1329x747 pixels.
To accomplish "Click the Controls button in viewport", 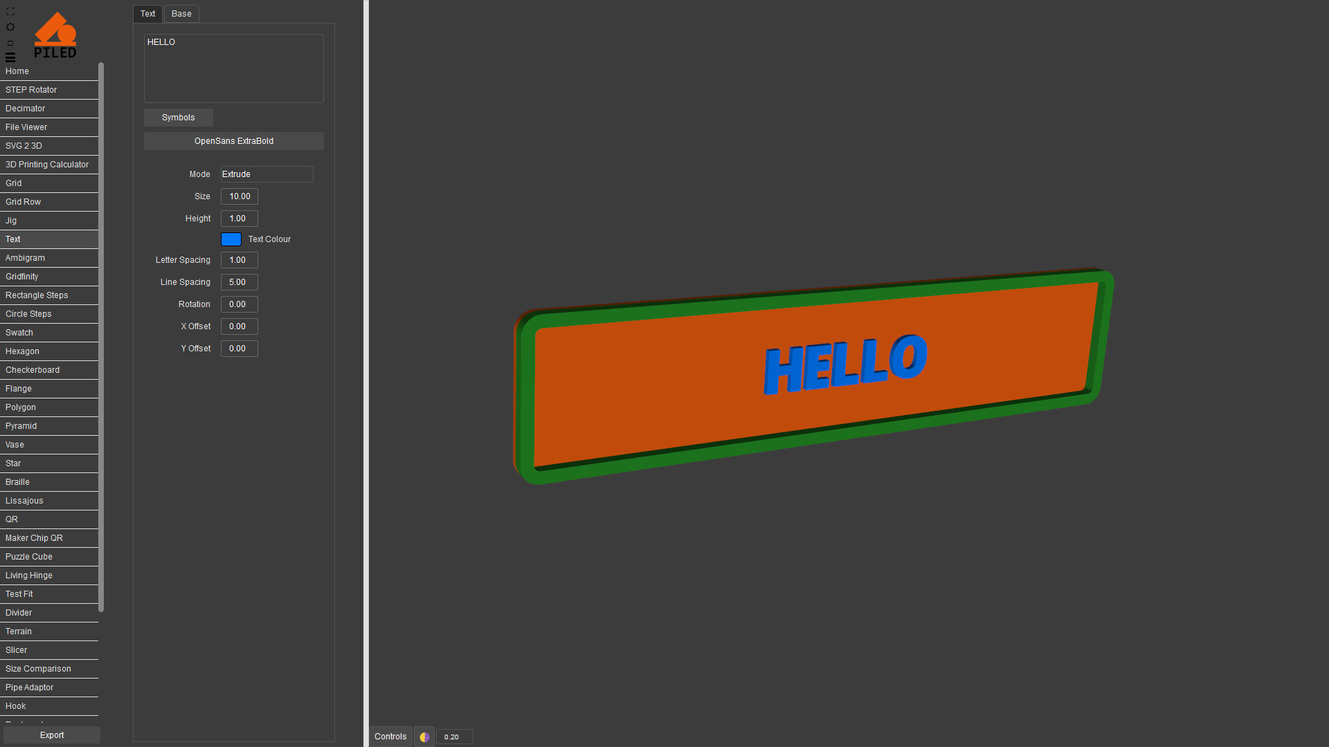I will [390, 737].
